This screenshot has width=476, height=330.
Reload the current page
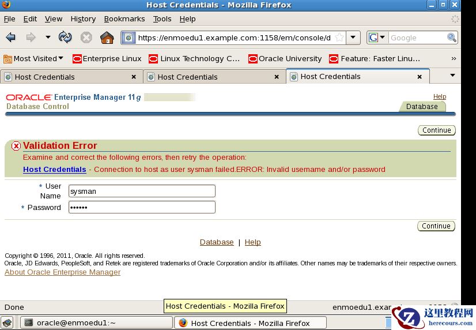(x=65, y=37)
